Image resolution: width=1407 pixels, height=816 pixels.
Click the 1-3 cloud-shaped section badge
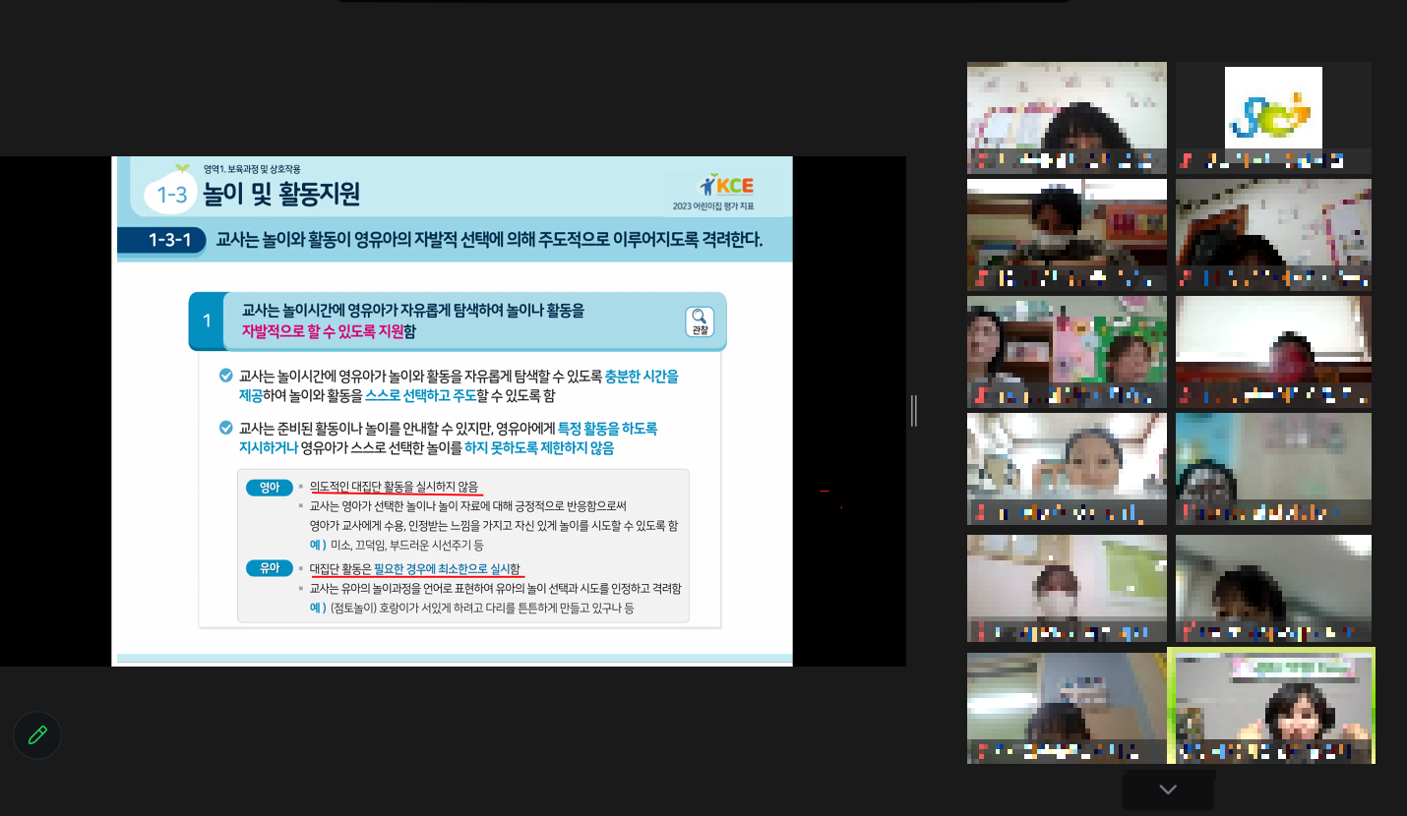171,195
